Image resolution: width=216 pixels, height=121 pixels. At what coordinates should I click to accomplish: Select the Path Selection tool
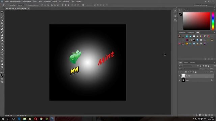click(2, 58)
